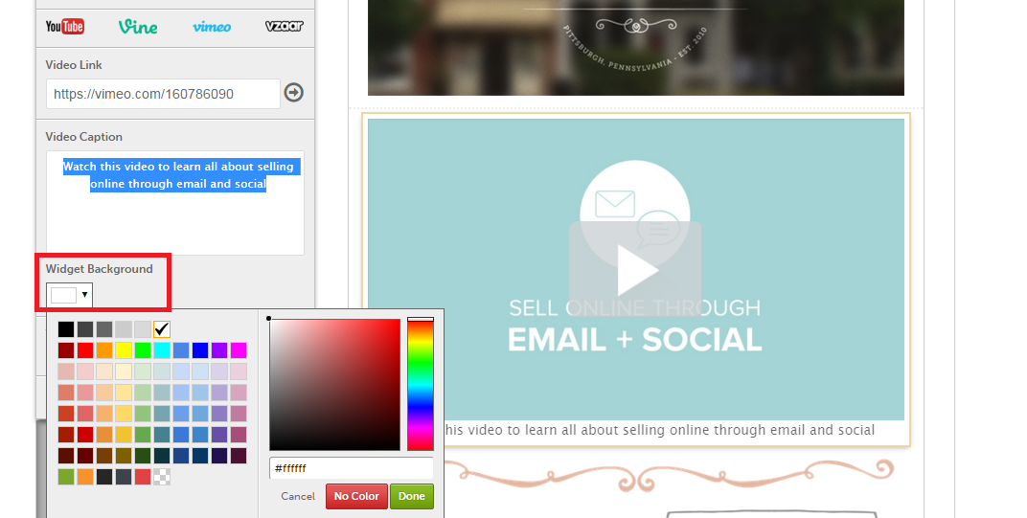The width and height of the screenshot is (1027, 518).
Task: Click the red saturation gradient square
Action: point(334,384)
